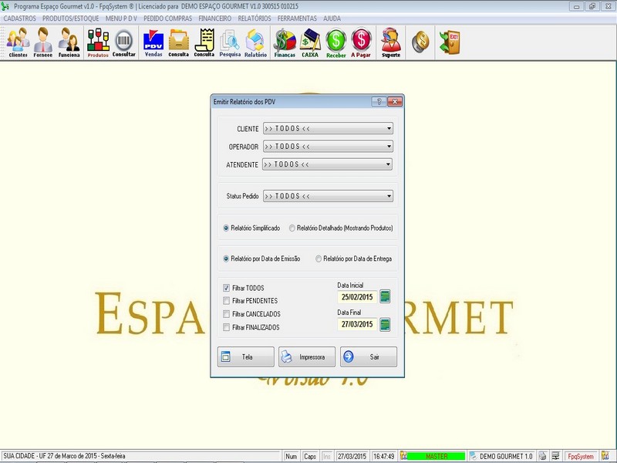Click the 27/03/2015 date in status bar

click(352, 456)
